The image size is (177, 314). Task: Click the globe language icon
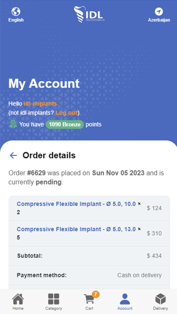16,12
